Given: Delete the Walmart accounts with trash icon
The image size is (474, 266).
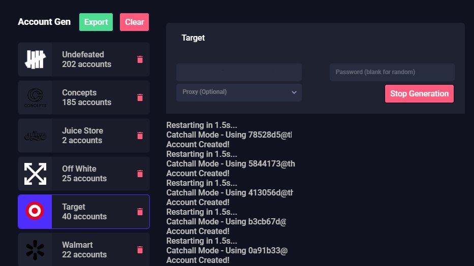Looking at the screenshot, I should tap(140, 250).
